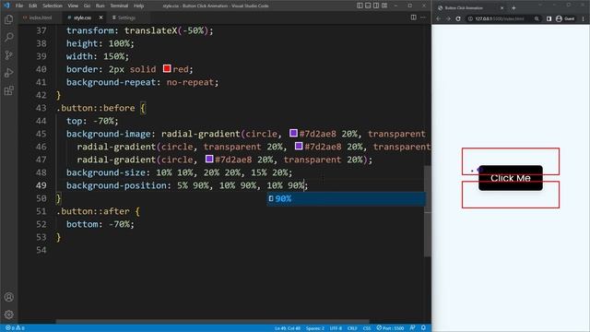Click the Port: 5500 Live Server item
This screenshot has width=590, height=332.
[390, 328]
